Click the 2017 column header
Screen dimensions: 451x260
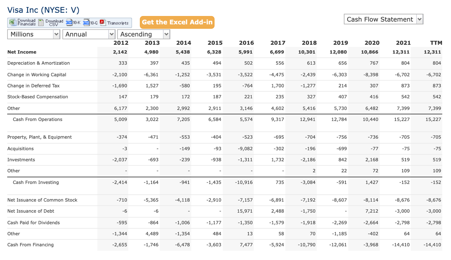pyautogui.click(x=278, y=43)
